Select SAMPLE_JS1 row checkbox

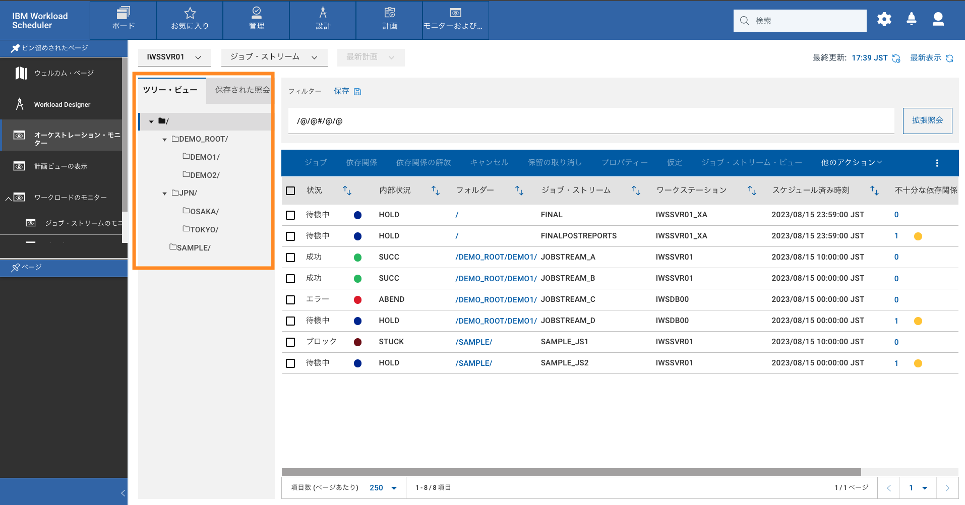click(x=290, y=342)
